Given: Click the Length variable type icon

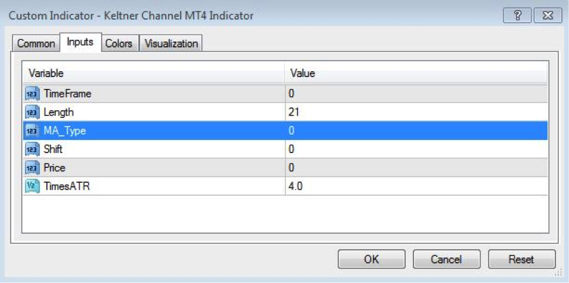Looking at the screenshot, I should coord(32,112).
